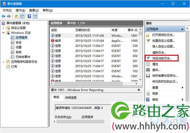Select ESENT event with ID 302
Screen dimensions: 190x133
coord(94,56)
